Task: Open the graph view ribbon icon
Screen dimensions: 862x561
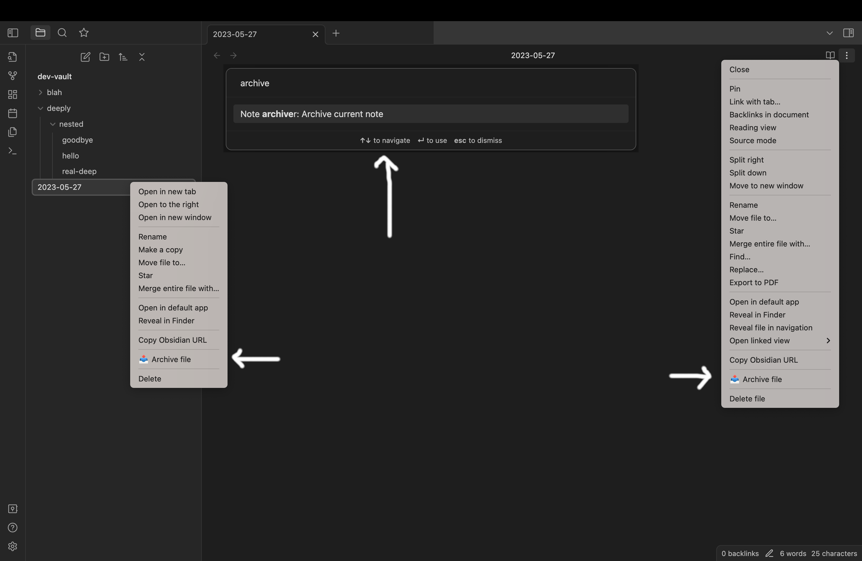Action: point(13,76)
